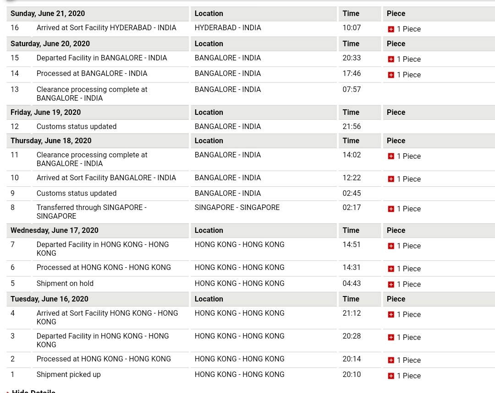The height and width of the screenshot is (393, 495).
Task: Select Transferred through SINGAPORE event text
Action: pyautogui.click(x=92, y=212)
